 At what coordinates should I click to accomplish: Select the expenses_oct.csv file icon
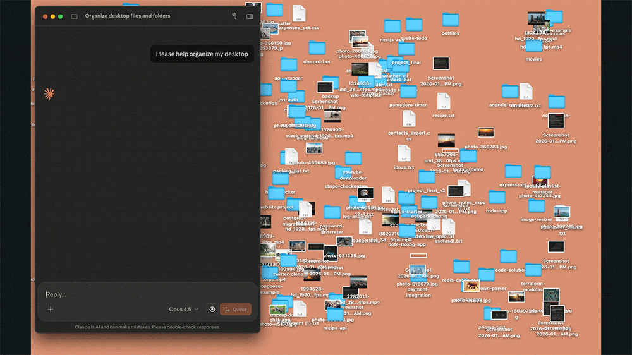[299, 13]
